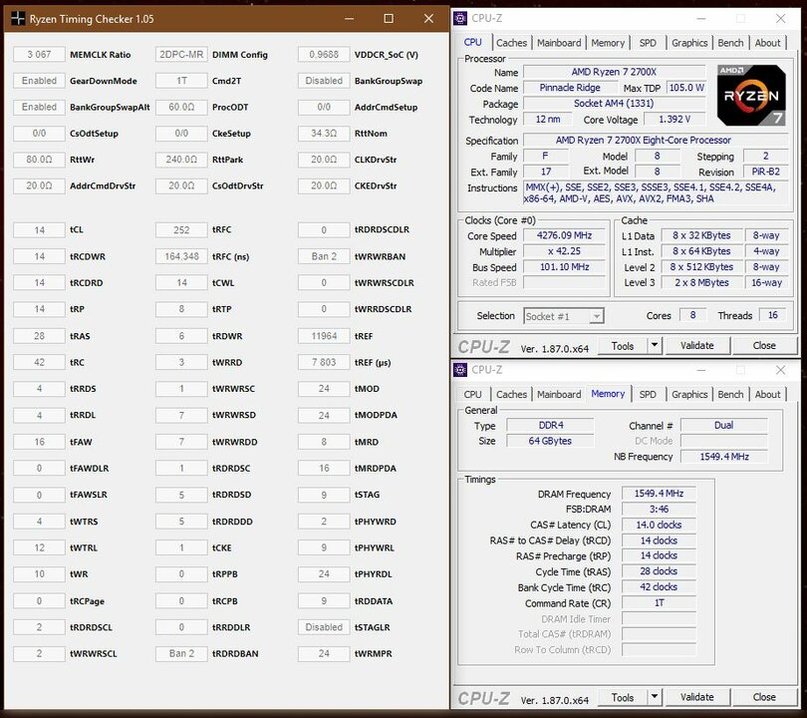Click the tCL value field

39,230
